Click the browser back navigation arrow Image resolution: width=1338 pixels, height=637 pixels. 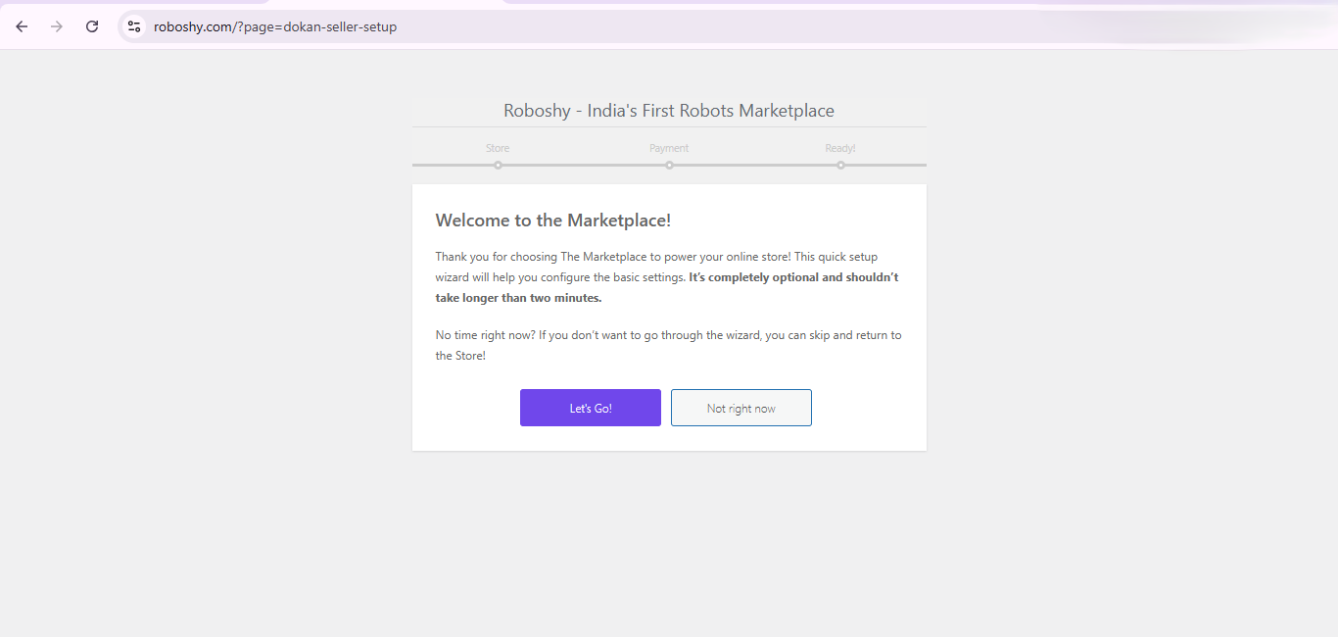(x=22, y=26)
